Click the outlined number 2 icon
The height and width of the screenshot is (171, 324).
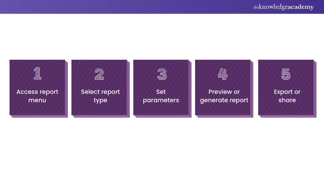[x=99, y=74]
